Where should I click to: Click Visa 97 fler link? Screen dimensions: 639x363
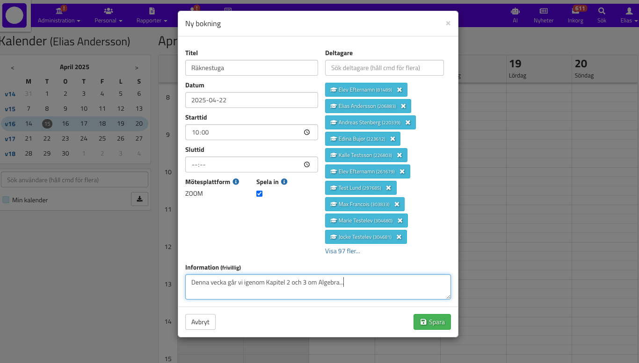pyautogui.click(x=342, y=251)
